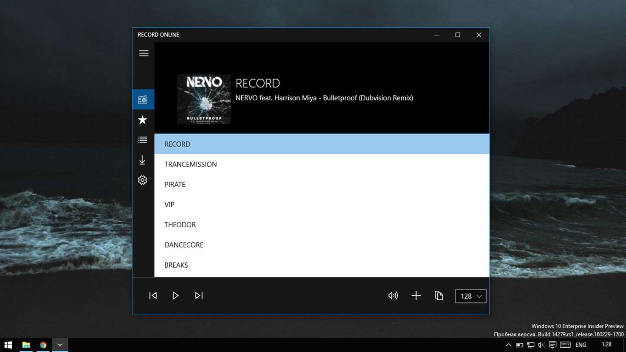This screenshot has height=352, width=626.
Task: Open the downloads sidebar icon
Action: [143, 160]
